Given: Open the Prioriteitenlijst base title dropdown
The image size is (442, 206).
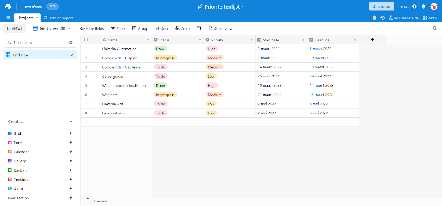Looking at the screenshot, I should tap(243, 7).
